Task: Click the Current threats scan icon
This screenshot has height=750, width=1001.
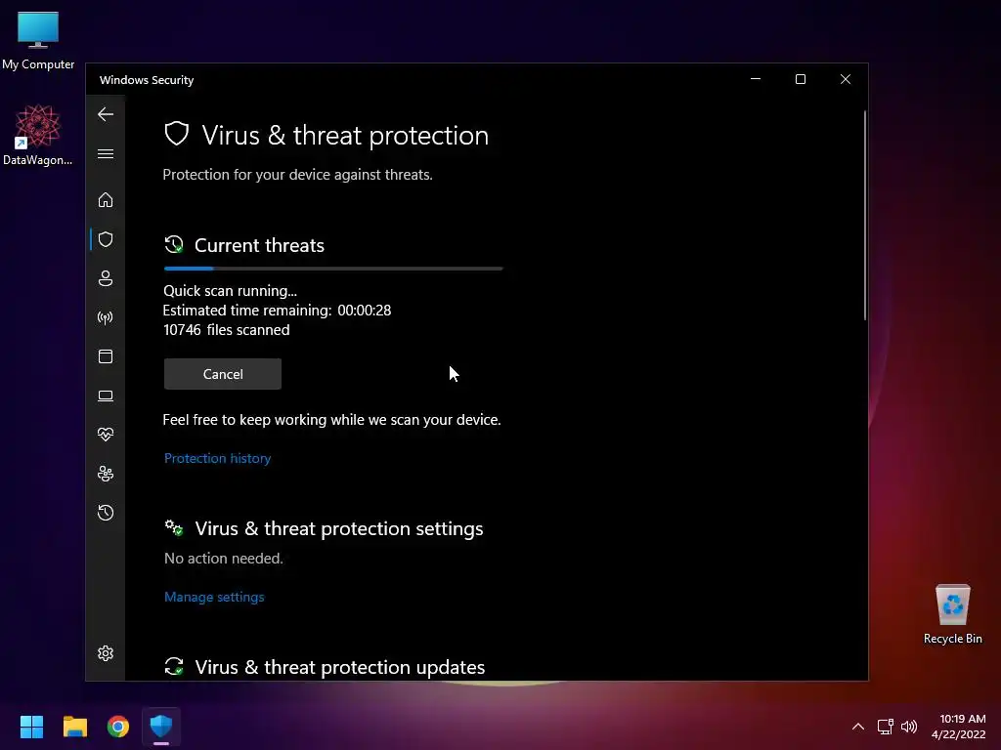Action: tap(174, 244)
